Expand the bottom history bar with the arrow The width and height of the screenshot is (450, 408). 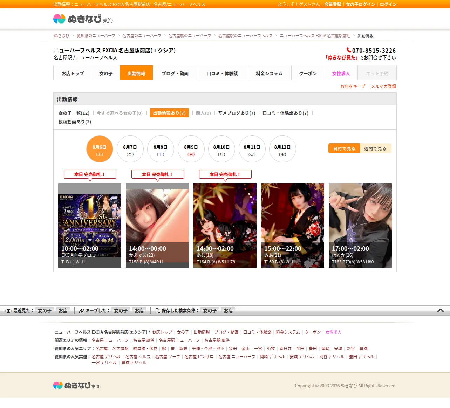coord(441,310)
